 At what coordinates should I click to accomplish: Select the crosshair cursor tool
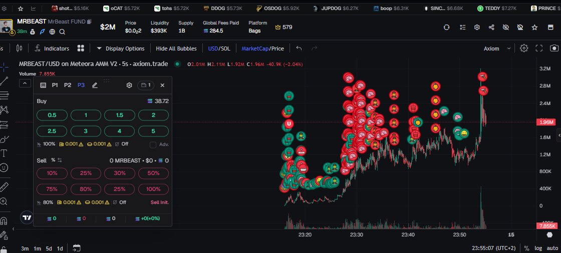(x=4, y=66)
